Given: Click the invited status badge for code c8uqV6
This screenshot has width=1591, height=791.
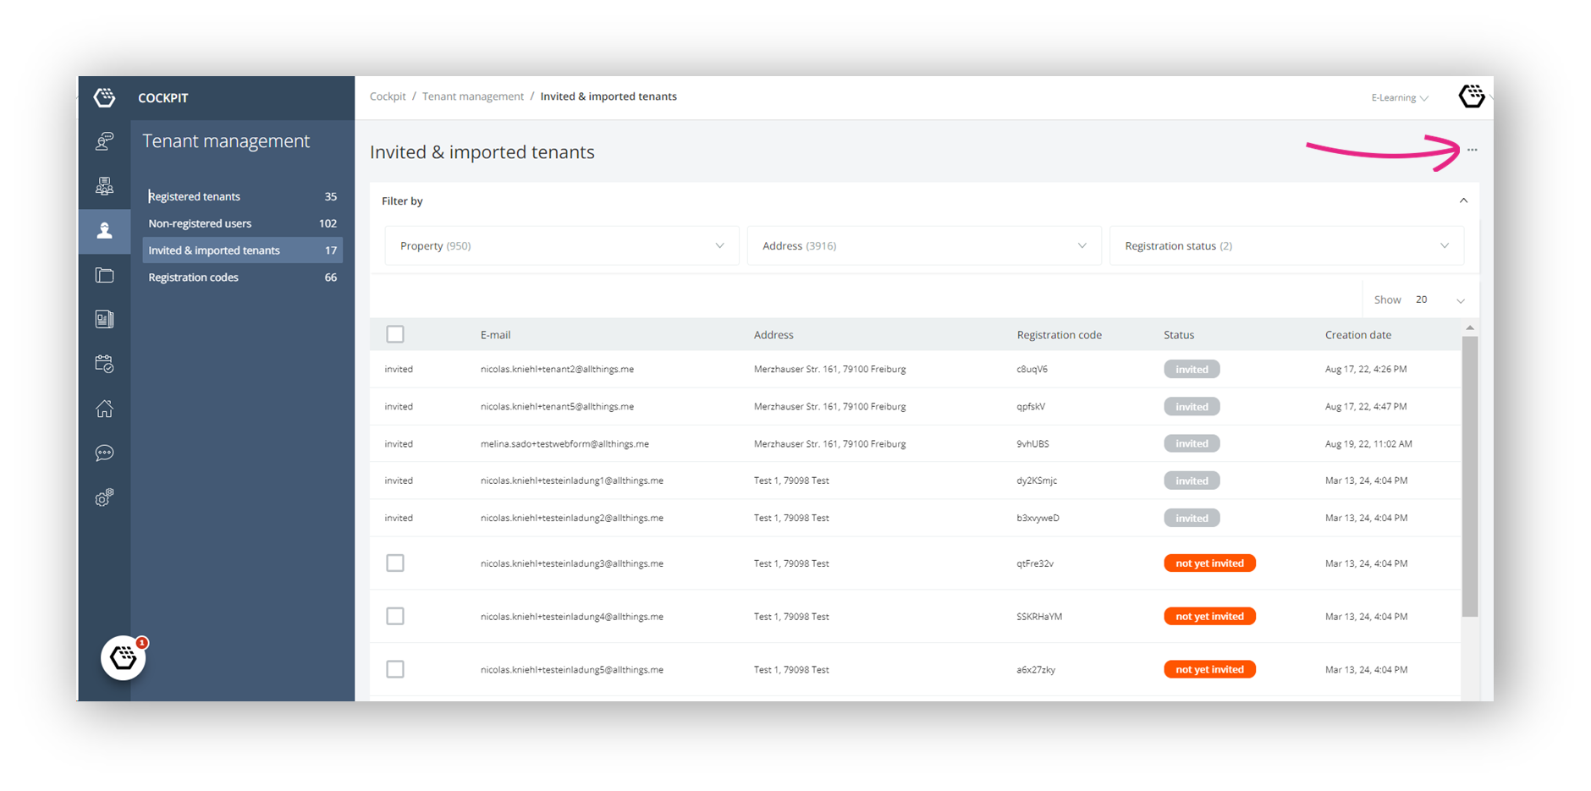Looking at the screenshot, I should pyautogui.click(x=1192, y=369).
